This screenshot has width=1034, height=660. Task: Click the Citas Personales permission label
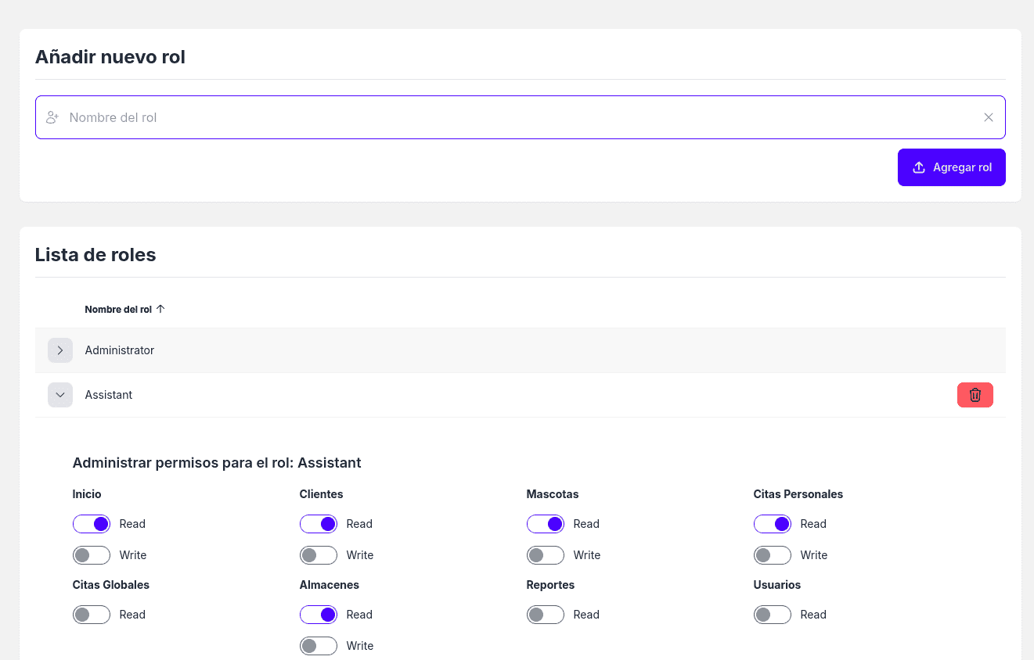[798, 494]
